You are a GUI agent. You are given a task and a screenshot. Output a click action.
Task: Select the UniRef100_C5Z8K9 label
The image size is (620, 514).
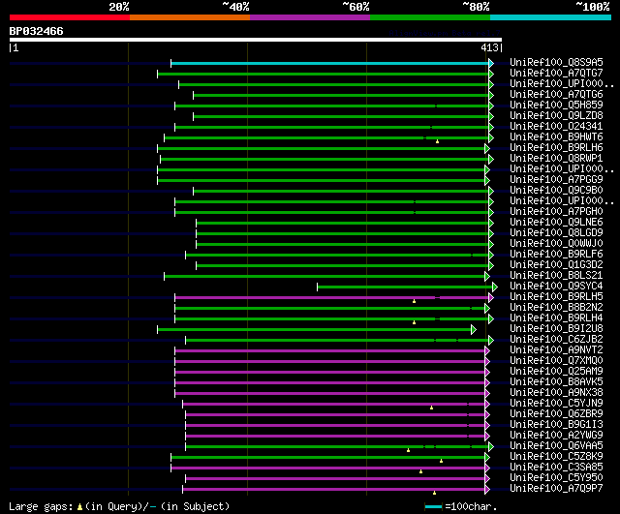tap(556, 457)
